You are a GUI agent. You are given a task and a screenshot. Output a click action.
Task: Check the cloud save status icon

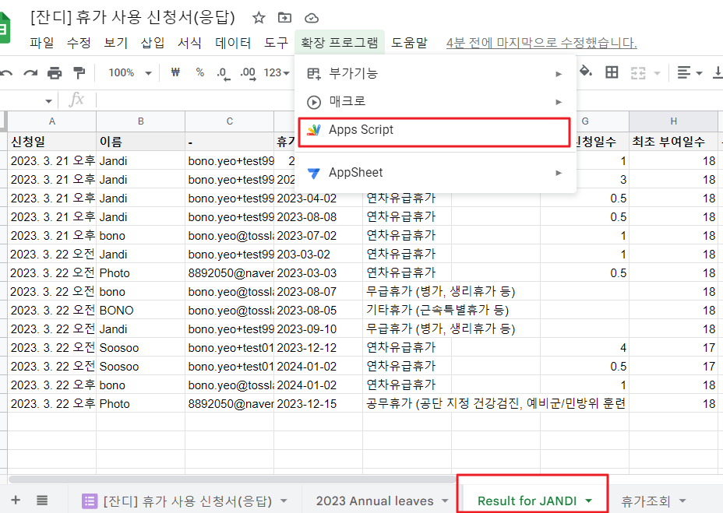(x=312, y=18)
